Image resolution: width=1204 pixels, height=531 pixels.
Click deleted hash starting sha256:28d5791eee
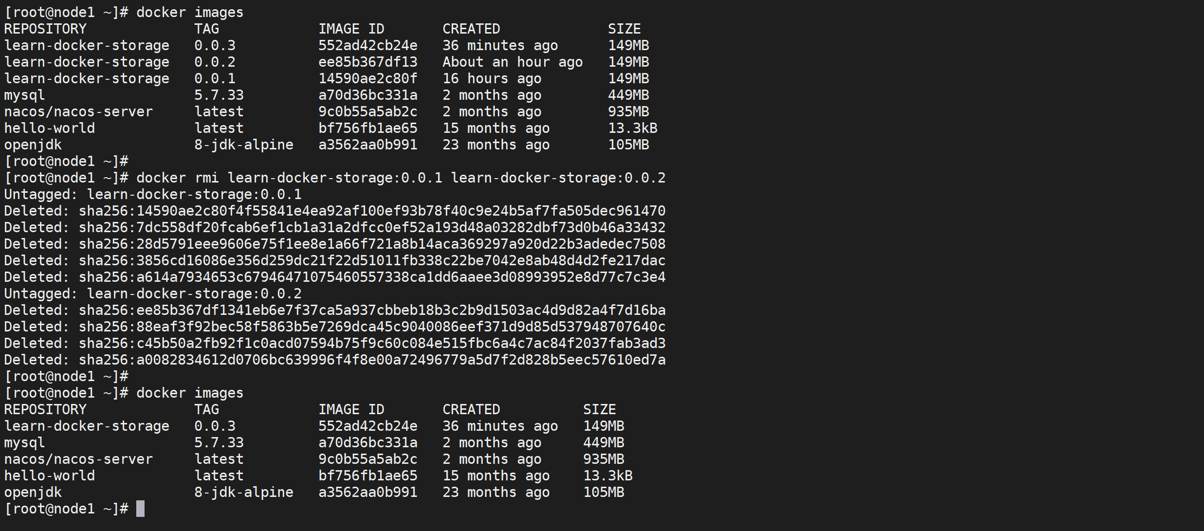[372, 244]
